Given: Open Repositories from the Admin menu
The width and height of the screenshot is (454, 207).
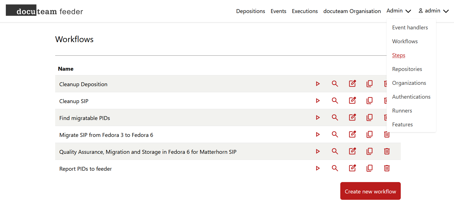Looking at the screenshot, I should pyautogui.click(x=407, y=69).
